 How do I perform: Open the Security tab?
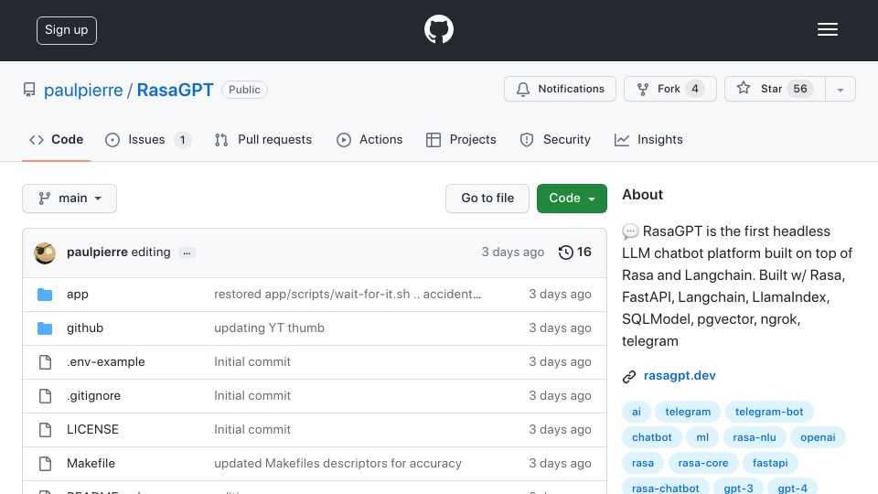pyautogui.click(x=555, y=139)
